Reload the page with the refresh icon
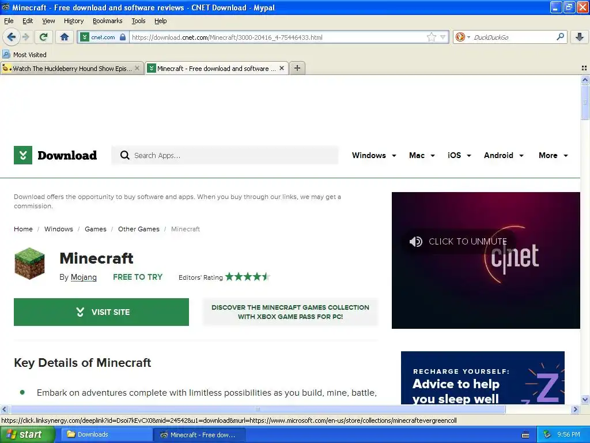590x443 pixels. pos(44,37)
